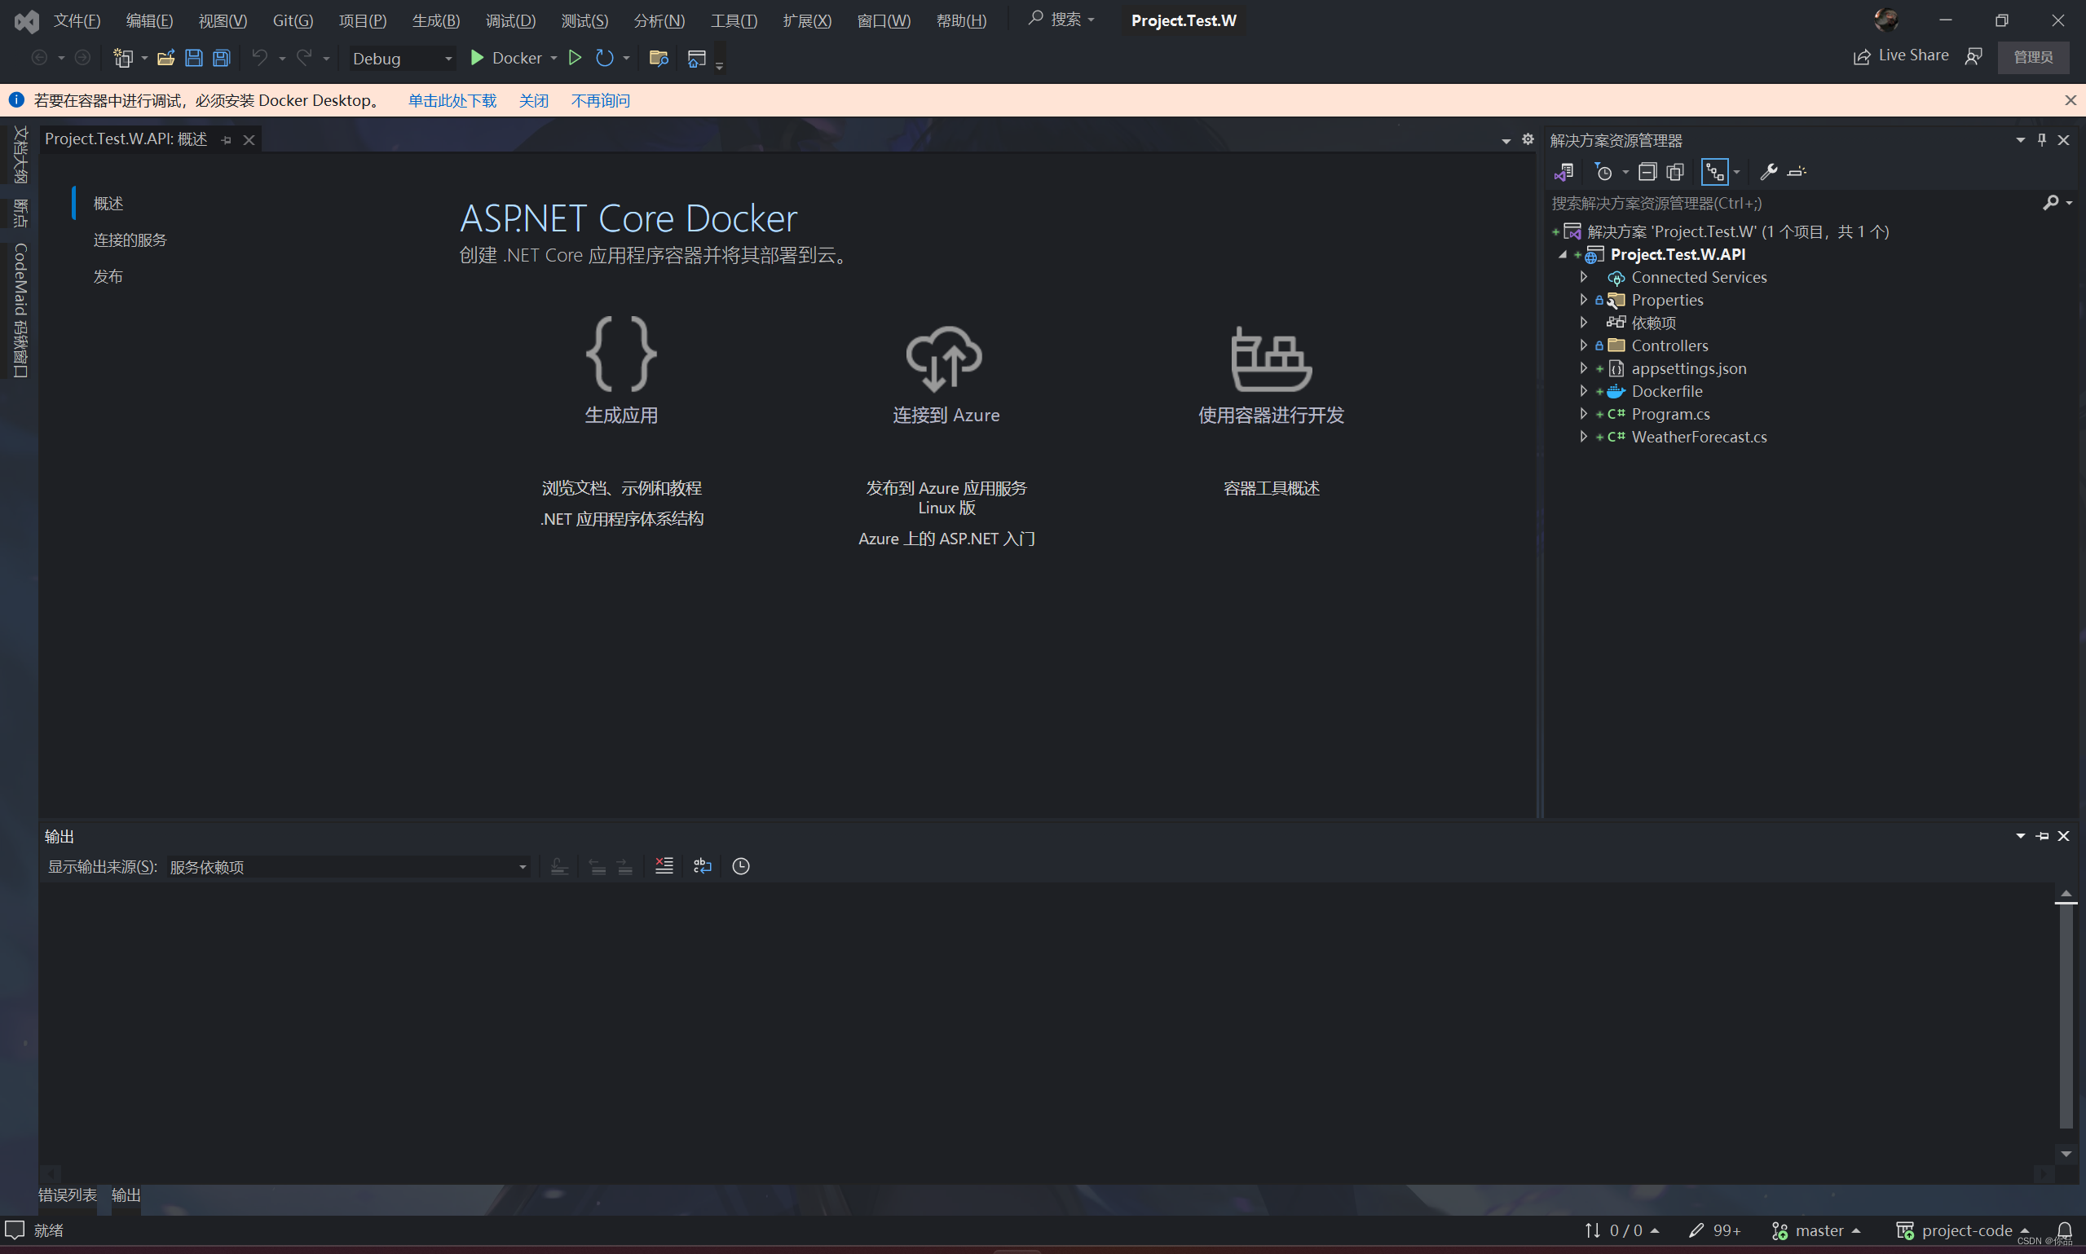Expand the Properties node in Solution Explorer

1583,299
